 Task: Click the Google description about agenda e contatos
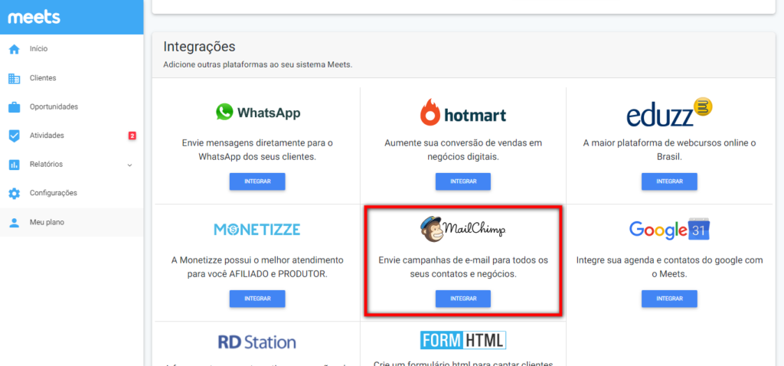coord(669,267)
